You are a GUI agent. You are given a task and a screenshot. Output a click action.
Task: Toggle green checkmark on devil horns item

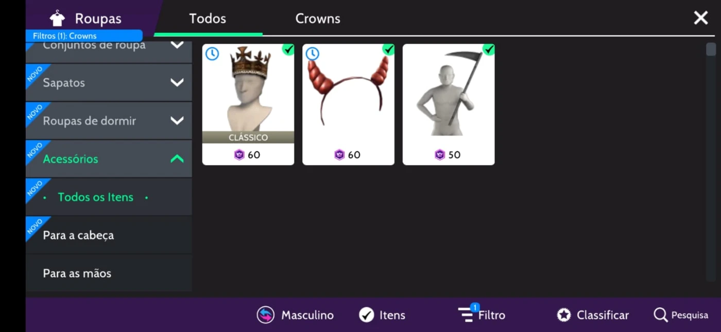click(x=388, y=50)
